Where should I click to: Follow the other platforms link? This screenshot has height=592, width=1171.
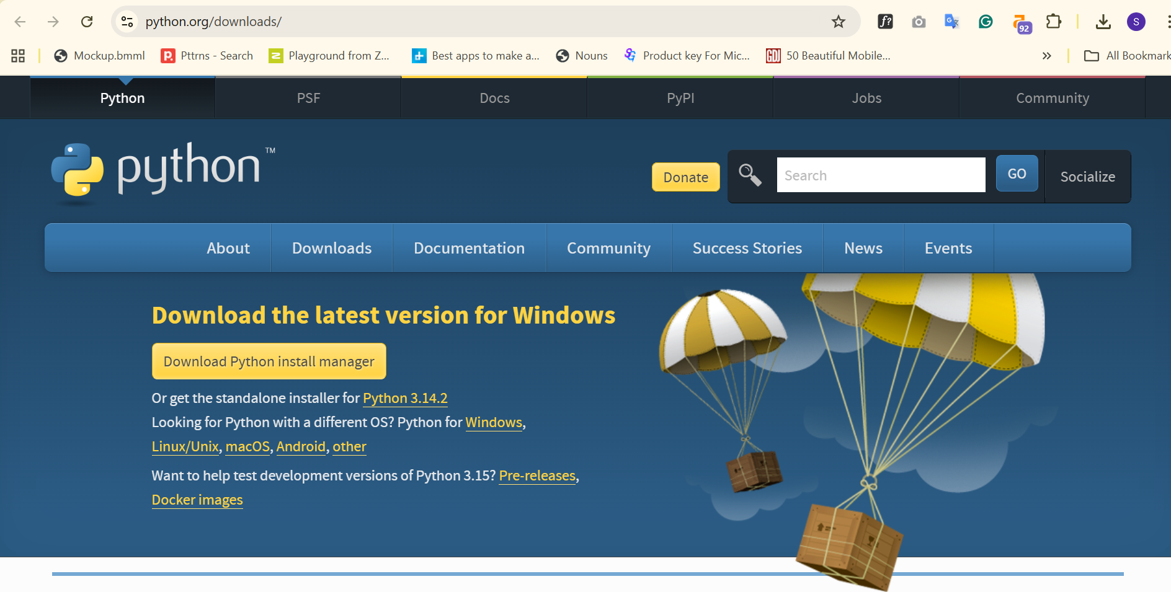pos(349,446)
